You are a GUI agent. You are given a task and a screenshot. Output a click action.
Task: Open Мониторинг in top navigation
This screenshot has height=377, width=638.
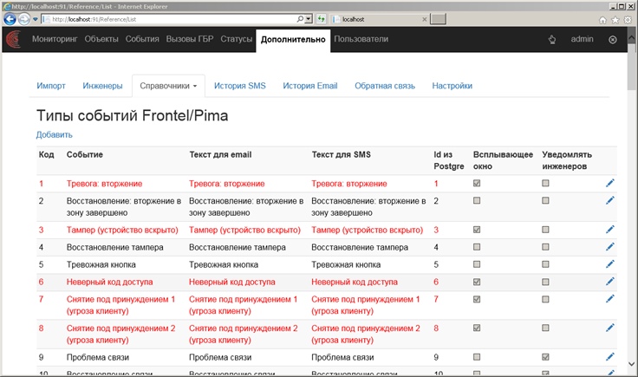click(x=55, y=39)
